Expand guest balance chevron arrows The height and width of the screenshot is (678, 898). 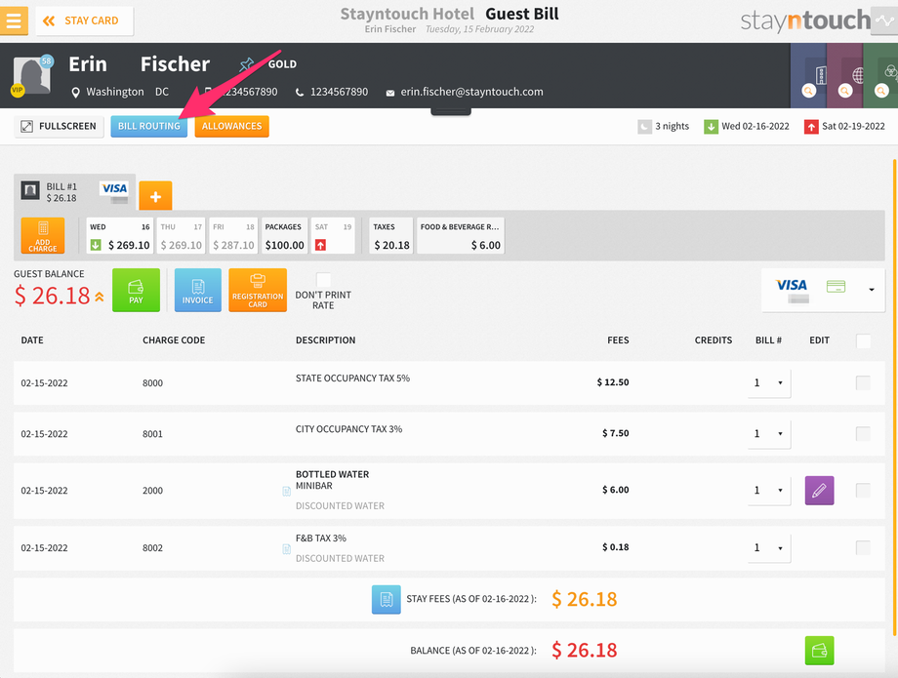100,297
